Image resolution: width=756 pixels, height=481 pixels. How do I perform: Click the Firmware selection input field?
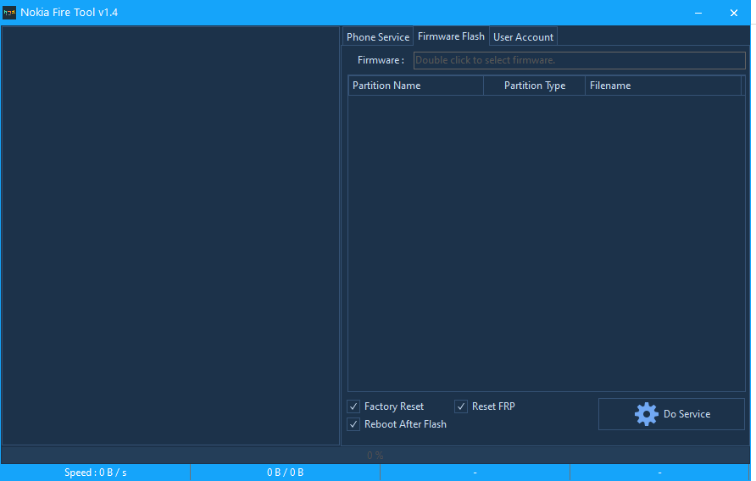[579, 60]
